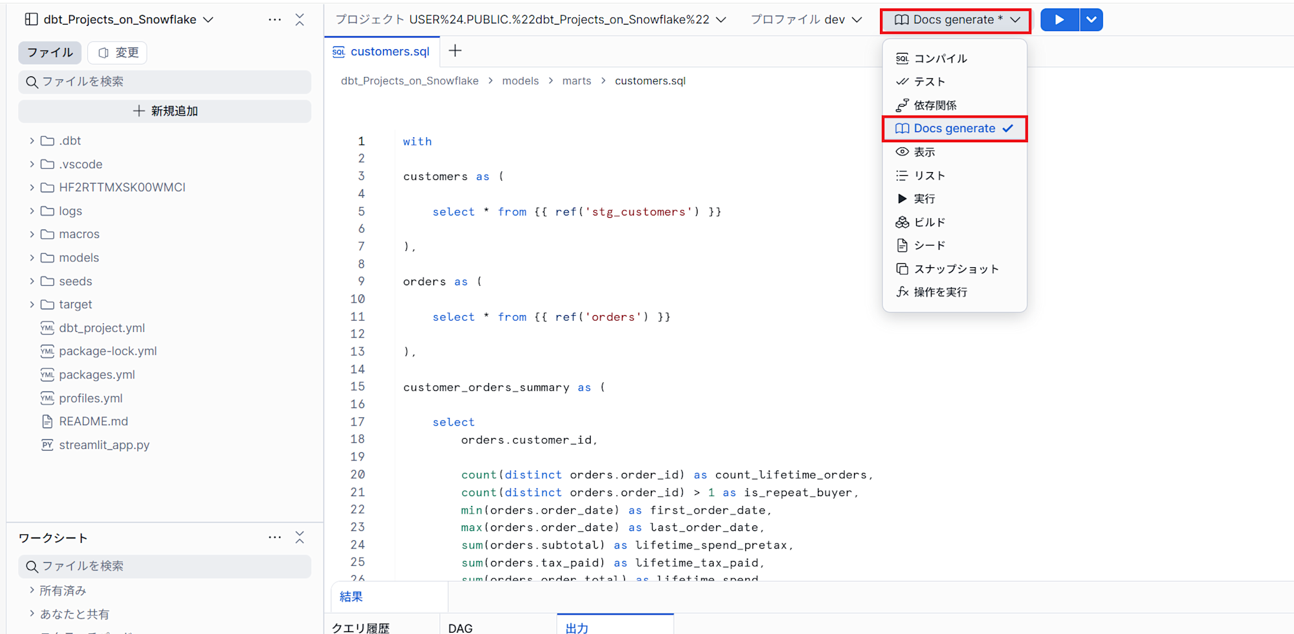1294x634 pixels.
Task: Expand the macros folder
Action: point(32,234)
